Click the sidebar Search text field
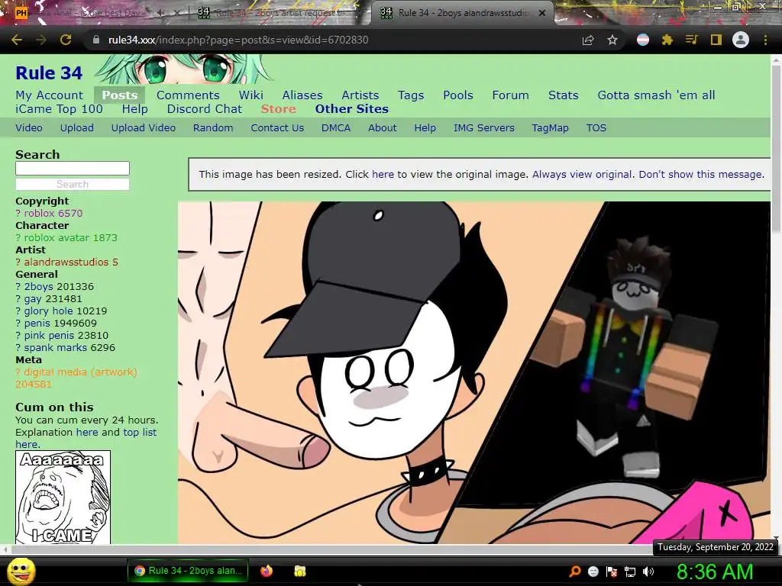The image size is (782, 586). click(x=73, y=169)
